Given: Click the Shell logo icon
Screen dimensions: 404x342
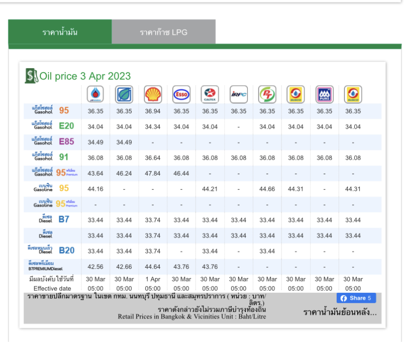Looking at the screenshot, I should coord(153,94).
